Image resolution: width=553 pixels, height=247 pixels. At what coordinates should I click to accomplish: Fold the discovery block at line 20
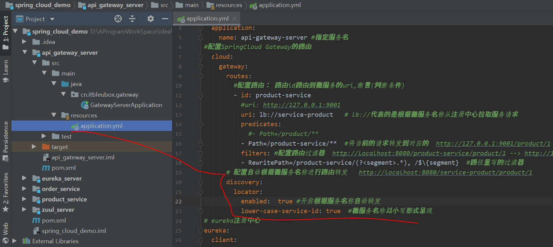(x=201, y=182)
